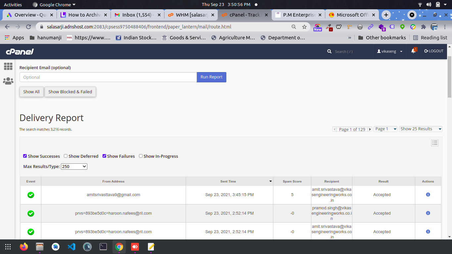Expand Show 25 Results dropdown
The width and height of the screenshot is (452, 254).
coord(421,129)
